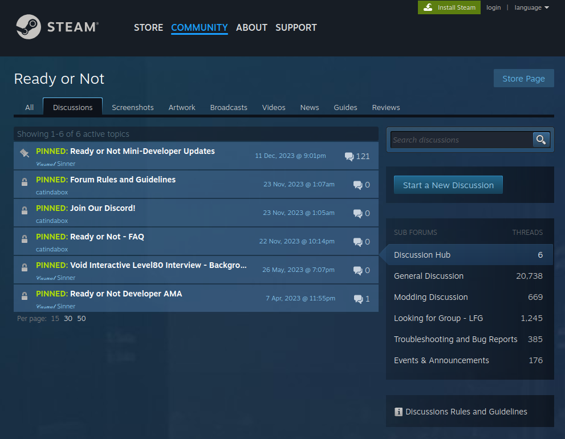The width and height of the screenshot is (565, 439).
Task: Open the SUPPORT menu item
Action: click(x=296, y=27)
